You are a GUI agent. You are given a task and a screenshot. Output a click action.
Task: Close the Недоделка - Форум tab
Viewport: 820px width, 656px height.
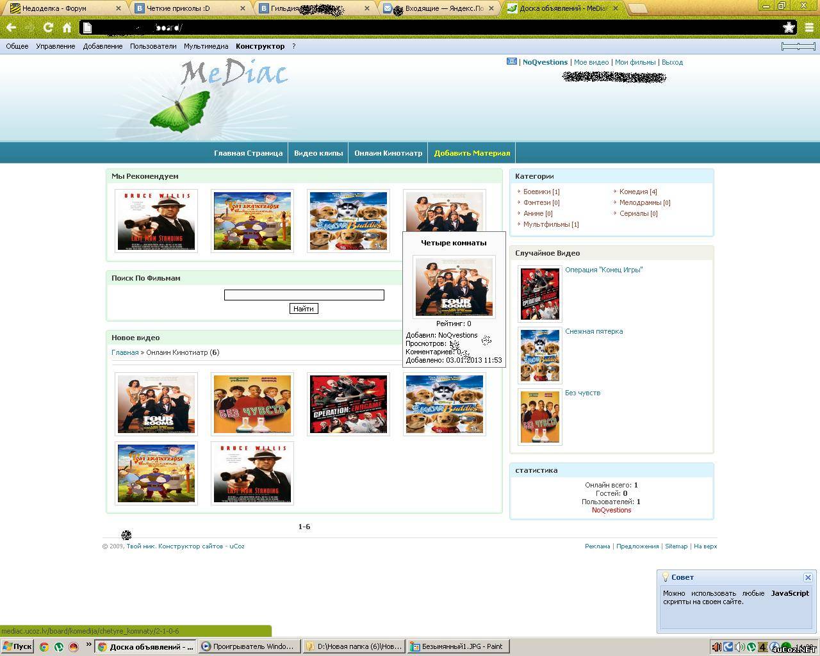coord(118,8)
